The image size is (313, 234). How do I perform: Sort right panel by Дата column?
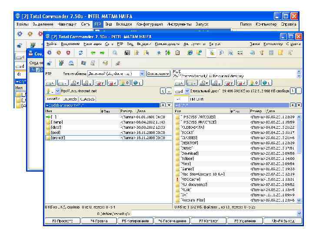(x=283, y=111)
